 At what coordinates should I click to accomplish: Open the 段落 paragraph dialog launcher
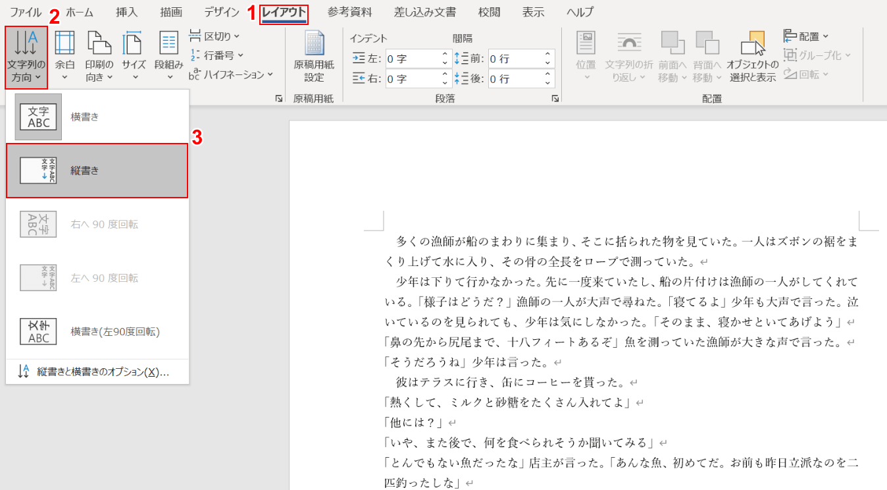555,98
